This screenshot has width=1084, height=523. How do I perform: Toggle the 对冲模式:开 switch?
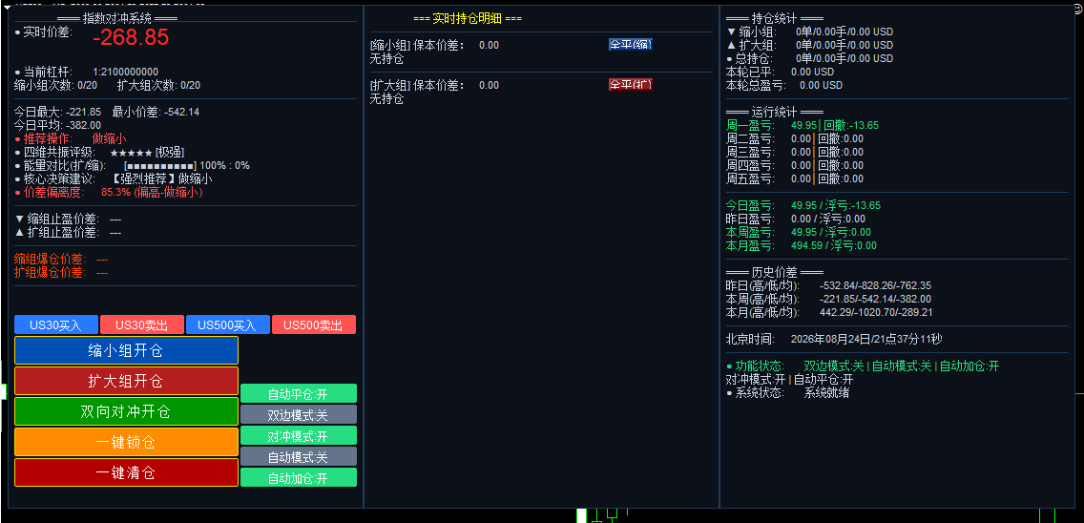(x=298, y=436)
